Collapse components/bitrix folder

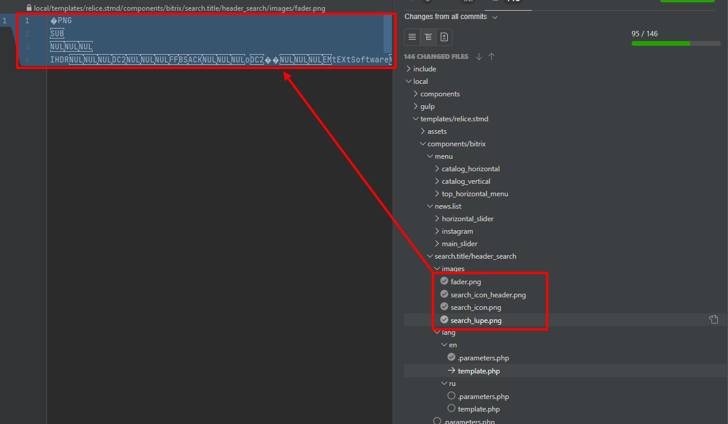[x=422, y=144]
